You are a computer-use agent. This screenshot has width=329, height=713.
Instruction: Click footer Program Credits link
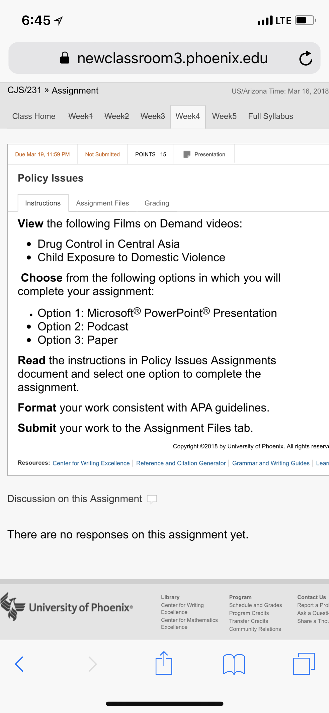[249, 613]
